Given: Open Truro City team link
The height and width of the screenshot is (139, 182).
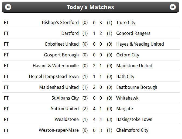Looking at the screenshot, I should (x=126, y=23).
